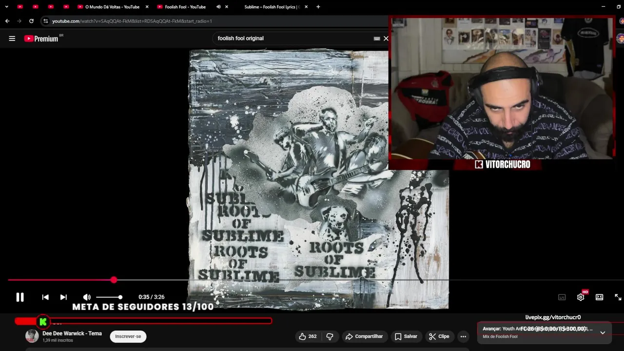The width and height of the screenshot is (624, 351).
Task: Skip to the previous video
Action: 45,297
